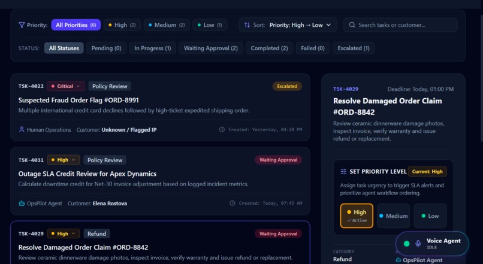The height and width of the screenshot is (264, 483).
Task: Click Deadline: Today, 01:00 PM text
Action: (x=421, y=89)
